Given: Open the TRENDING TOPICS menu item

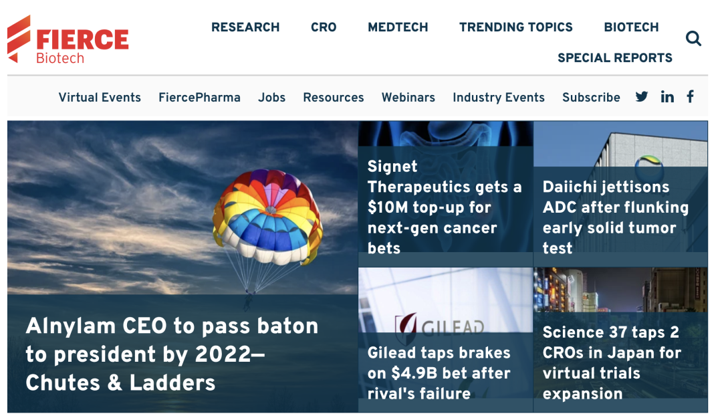Looking at the screenshot, I should click(515, 27).
